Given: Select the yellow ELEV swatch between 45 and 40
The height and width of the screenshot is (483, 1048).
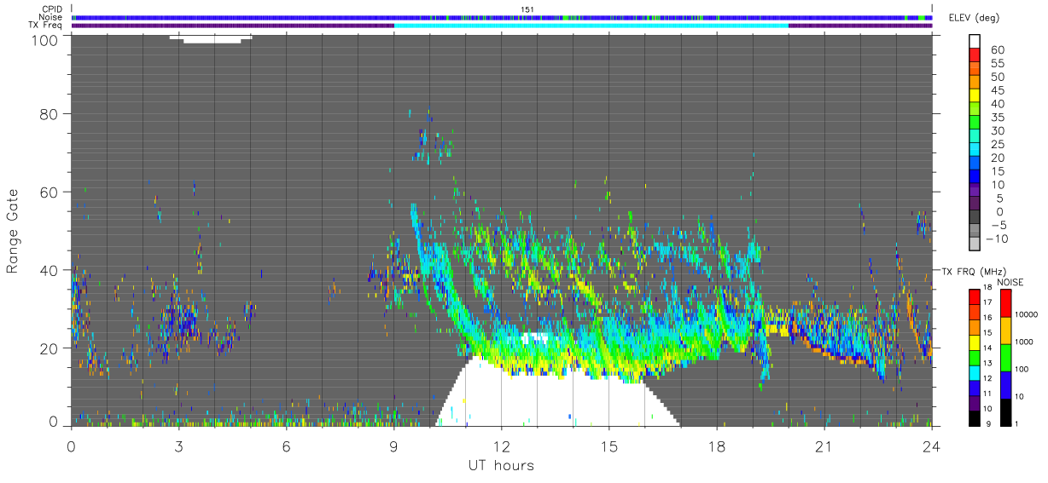Looking at the screenshot, I should tap(975, 95).
